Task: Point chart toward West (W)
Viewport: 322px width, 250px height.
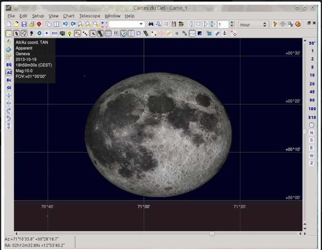Action: click(x=311, y=155)
